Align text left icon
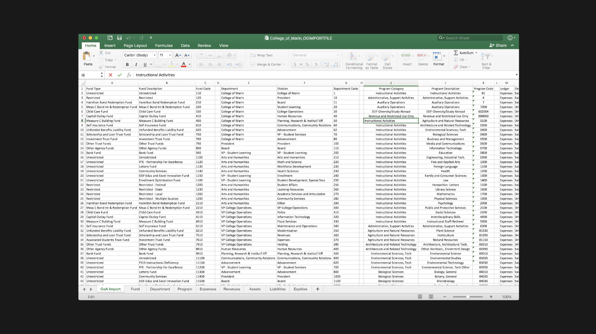Image resolution: width=596 pixels, height=334 pixels. (201, 65)
